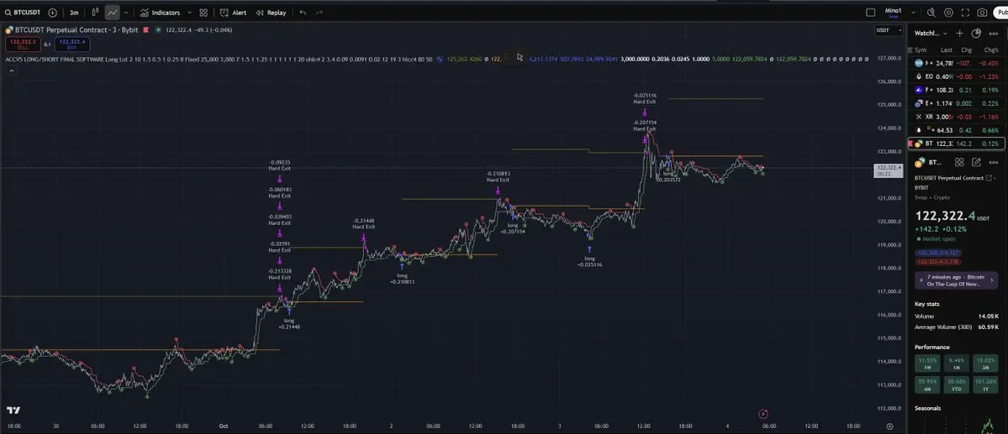Add symbol to watchlist plus icon
Viewport: 1008px width, 434px height.
(x=959, y=33)
